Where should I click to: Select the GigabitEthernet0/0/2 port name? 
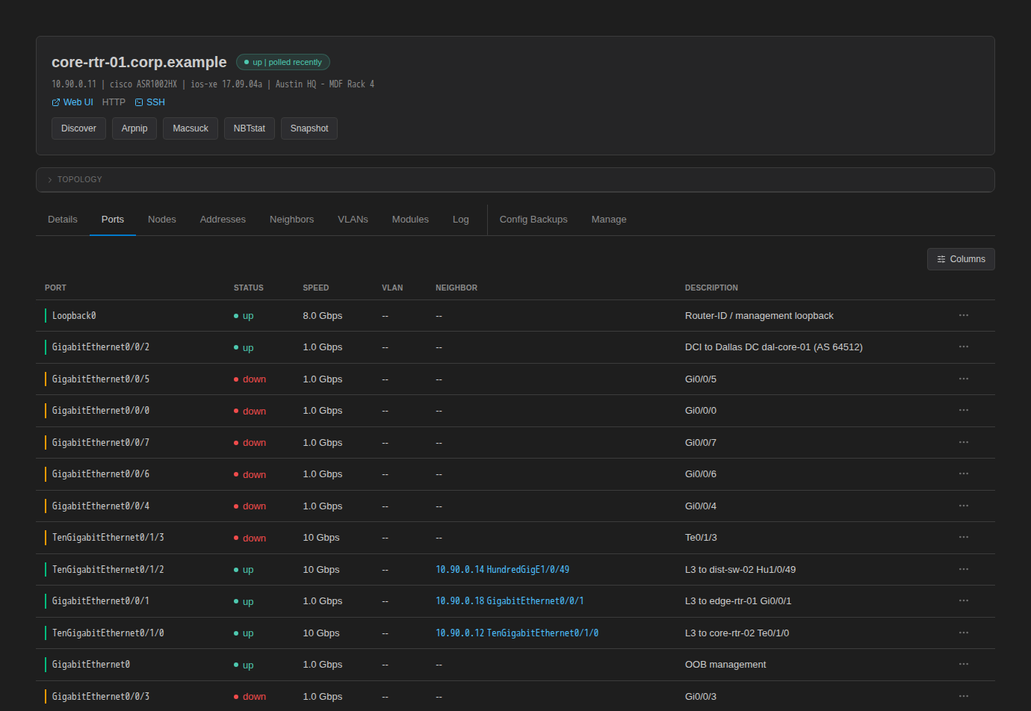pos(101,347)
